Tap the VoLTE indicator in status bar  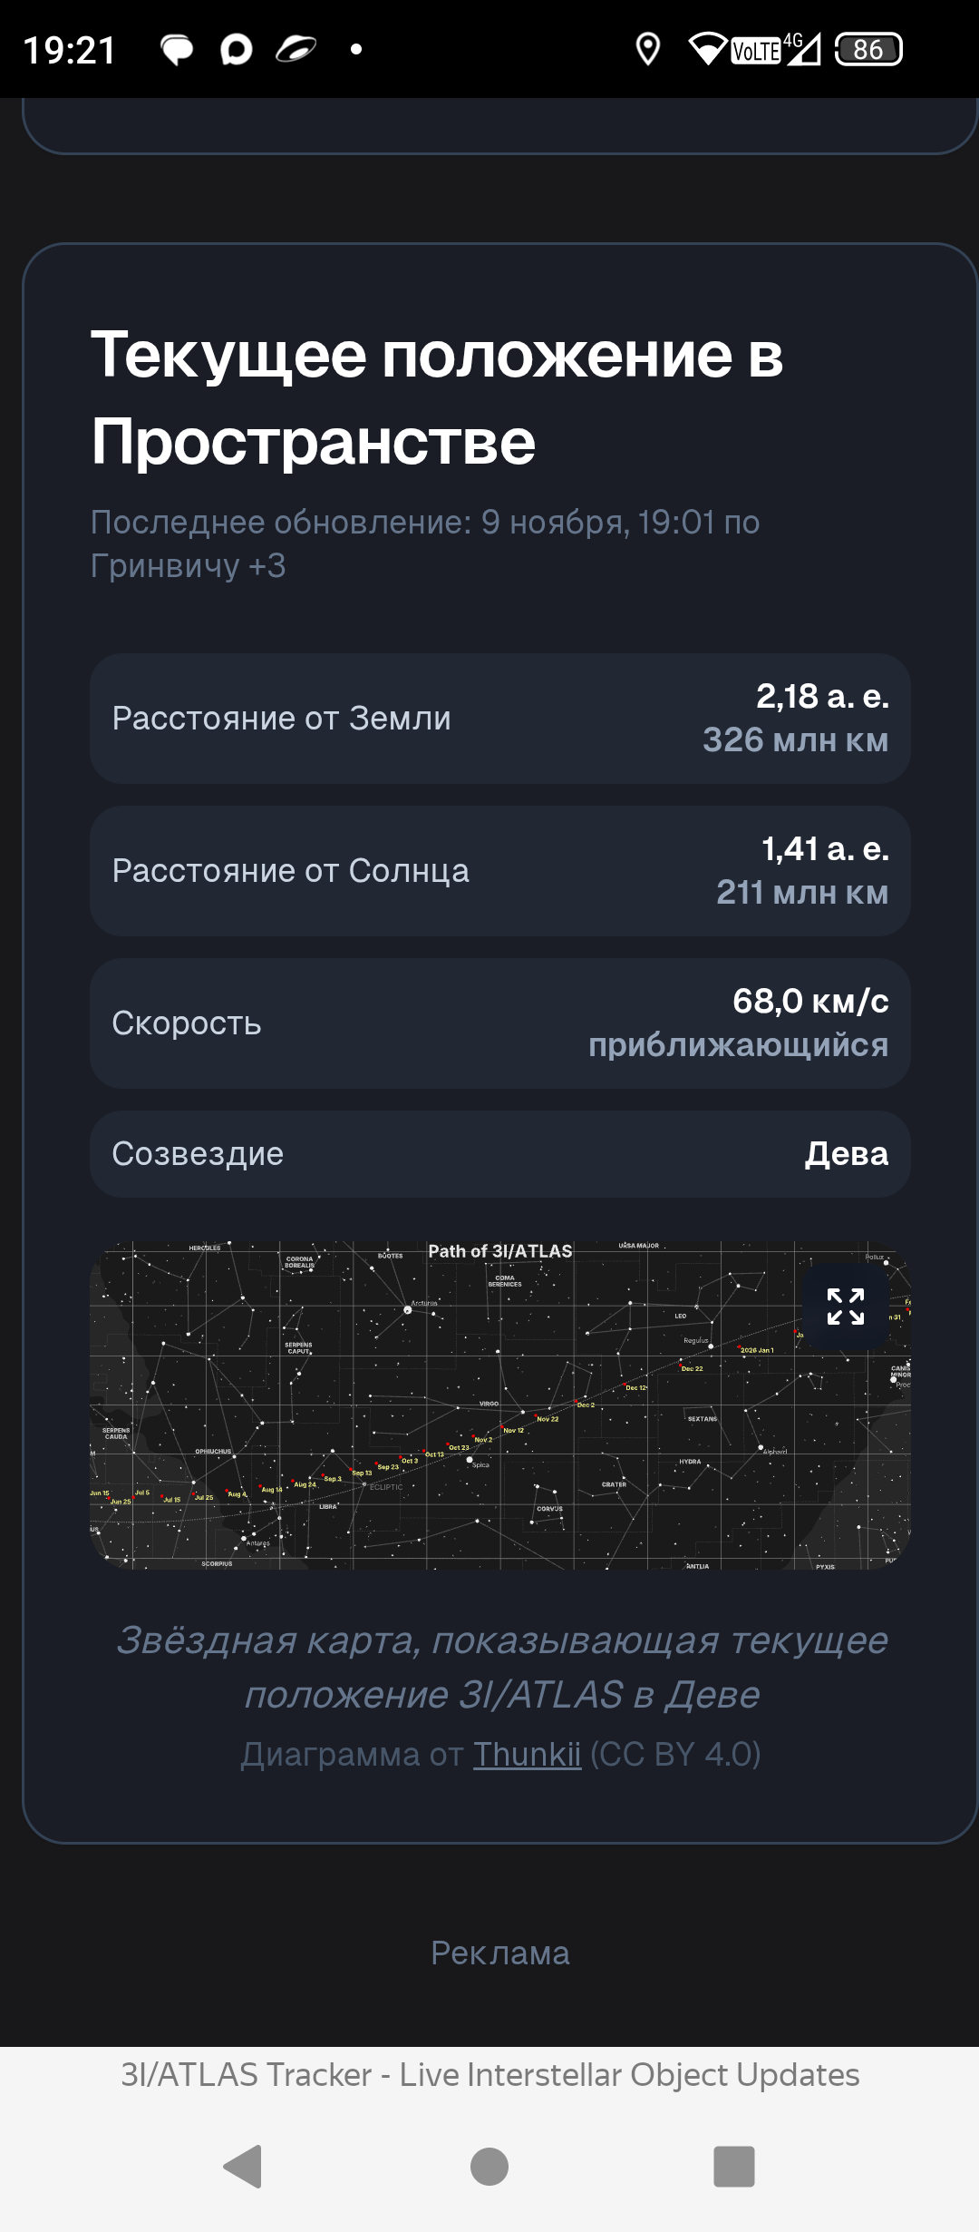pyautogui.click(x=756, y=51)
